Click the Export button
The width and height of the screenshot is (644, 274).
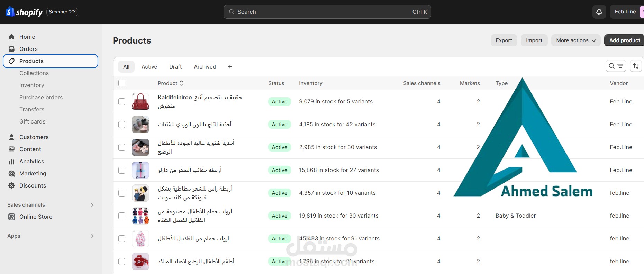(x=504, y=40)
